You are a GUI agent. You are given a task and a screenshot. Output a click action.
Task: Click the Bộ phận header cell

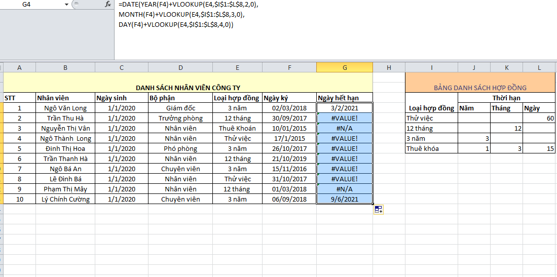(x=180, y=98)
